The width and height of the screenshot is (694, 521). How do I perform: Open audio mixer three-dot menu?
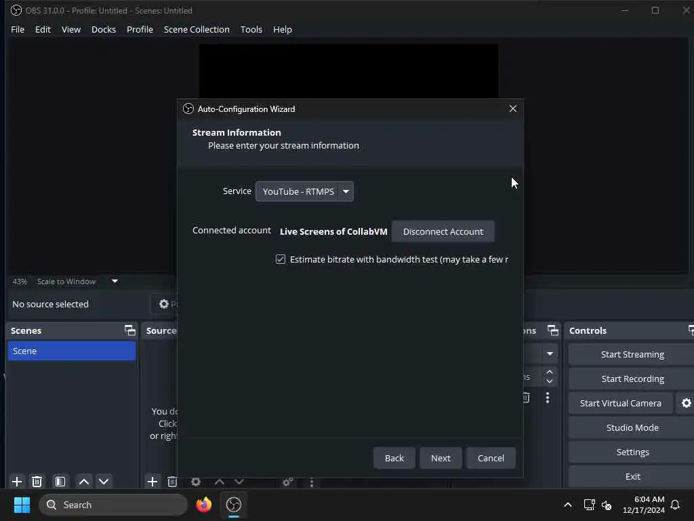click(312, 482)
